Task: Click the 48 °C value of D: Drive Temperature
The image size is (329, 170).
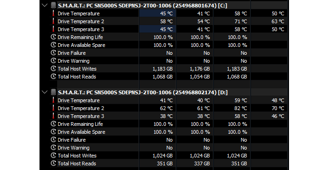Action: (278, 100)
